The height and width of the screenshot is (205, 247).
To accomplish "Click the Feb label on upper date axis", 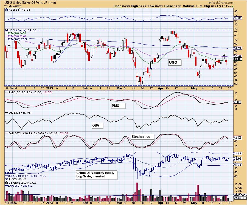I will 85,88.
